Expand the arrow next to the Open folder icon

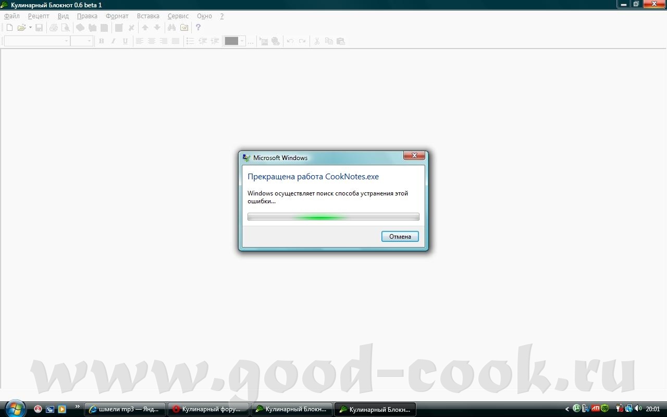click(x=30, y=28)
